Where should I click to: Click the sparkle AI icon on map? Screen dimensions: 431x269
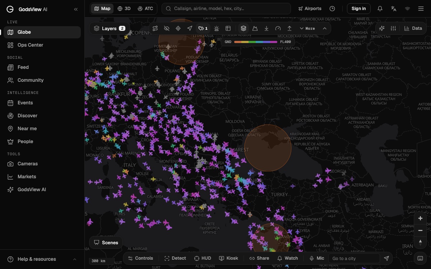382,28
